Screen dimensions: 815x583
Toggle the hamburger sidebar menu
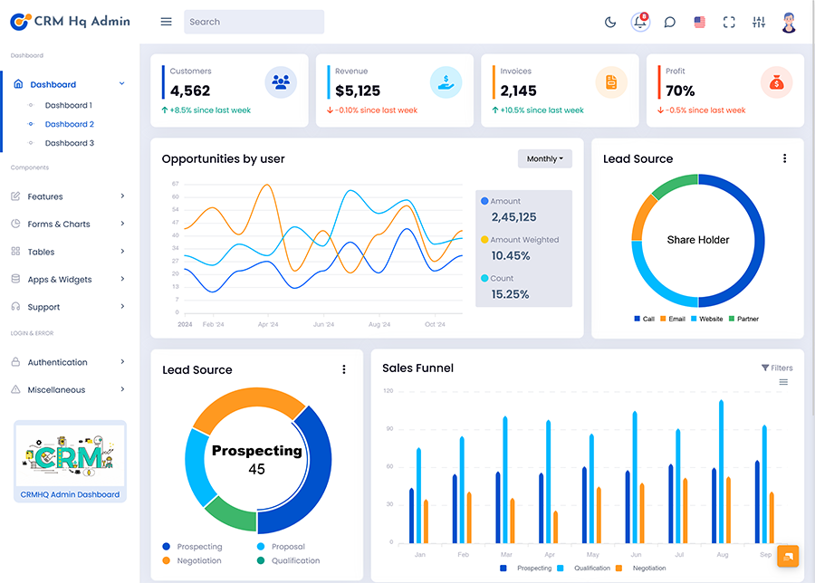pos(166,22)
